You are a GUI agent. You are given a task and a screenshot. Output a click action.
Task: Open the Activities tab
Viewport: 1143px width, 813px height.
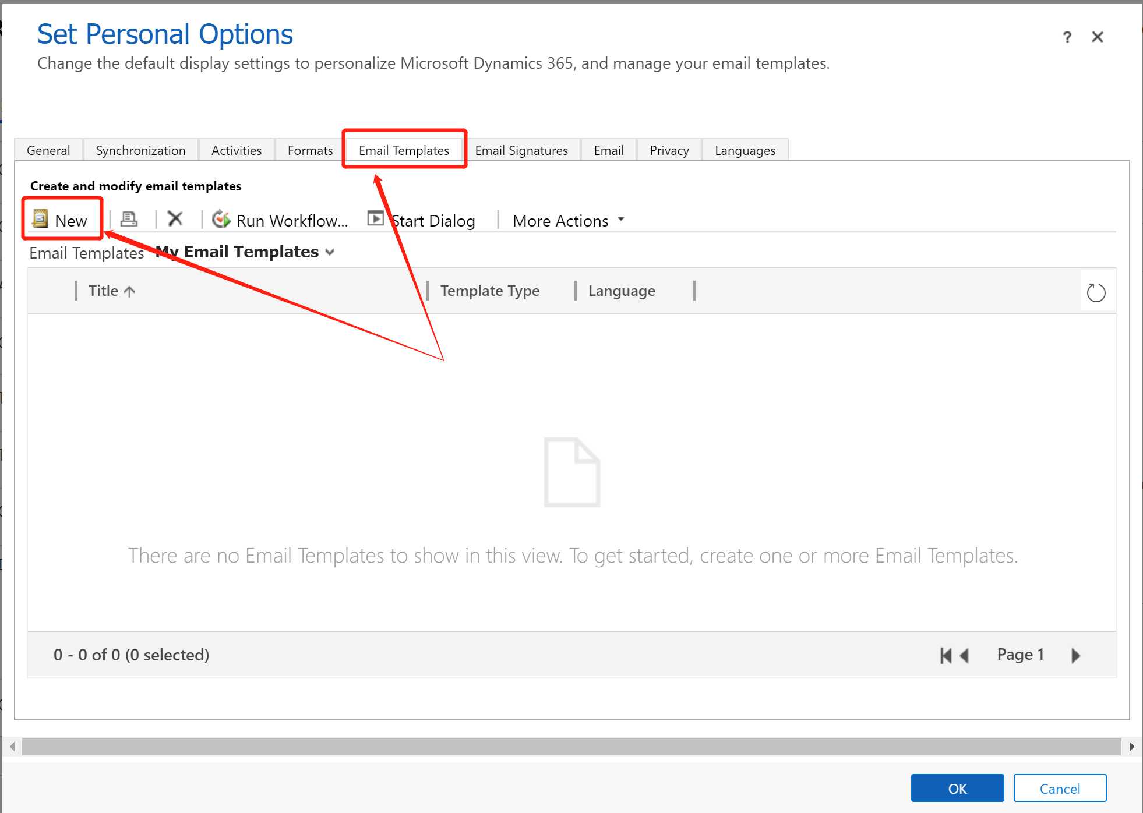(237, 150)
